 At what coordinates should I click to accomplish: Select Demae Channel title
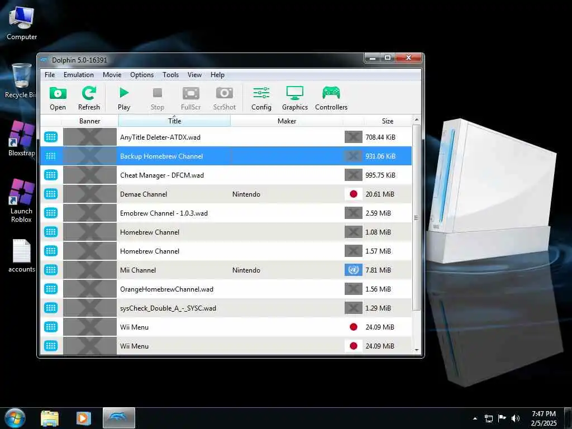click(x=144, y=194)
